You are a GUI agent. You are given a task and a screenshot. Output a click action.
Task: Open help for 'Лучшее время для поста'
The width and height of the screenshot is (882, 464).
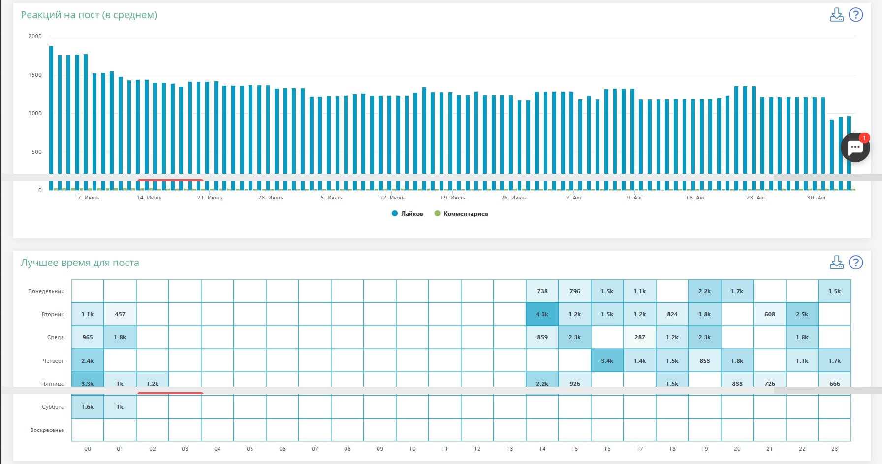click(x=856, y=263)
